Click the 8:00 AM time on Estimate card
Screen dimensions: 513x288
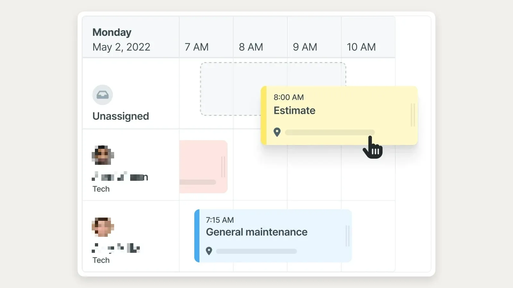coord(289,97)
